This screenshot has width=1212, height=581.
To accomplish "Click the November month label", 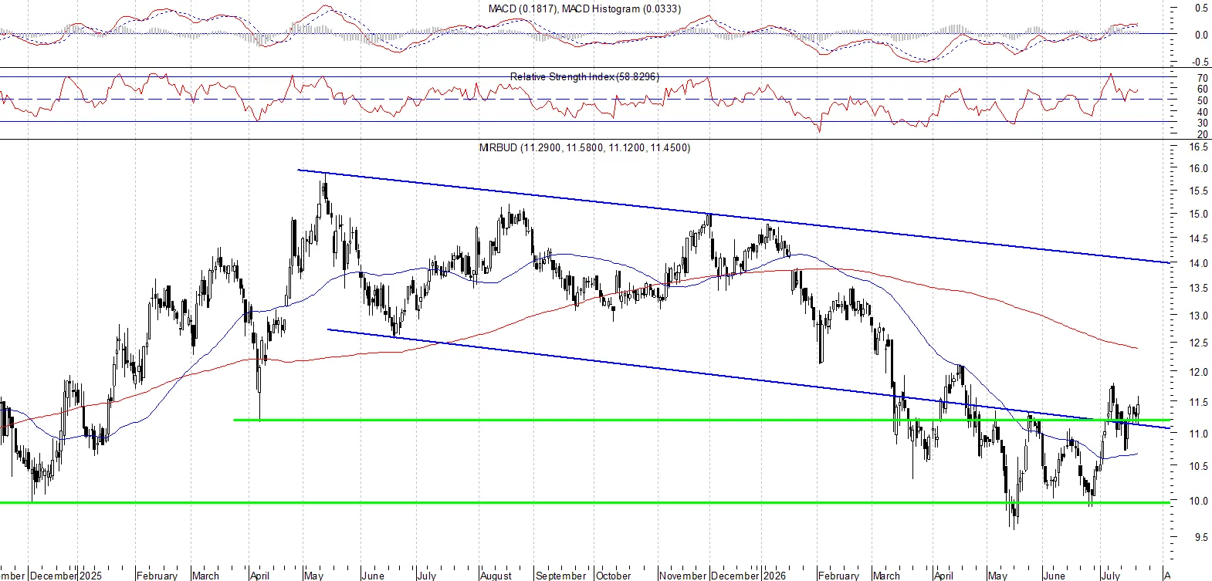I will (683, 576).
